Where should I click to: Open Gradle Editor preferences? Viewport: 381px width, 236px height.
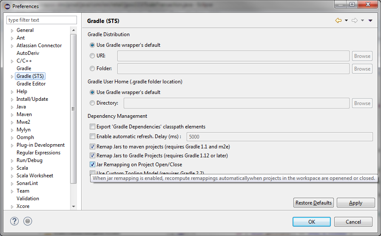click(31, 84)
